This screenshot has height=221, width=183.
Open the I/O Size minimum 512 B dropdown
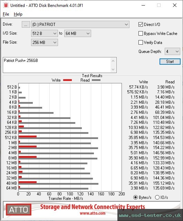(x=44, y=34)
